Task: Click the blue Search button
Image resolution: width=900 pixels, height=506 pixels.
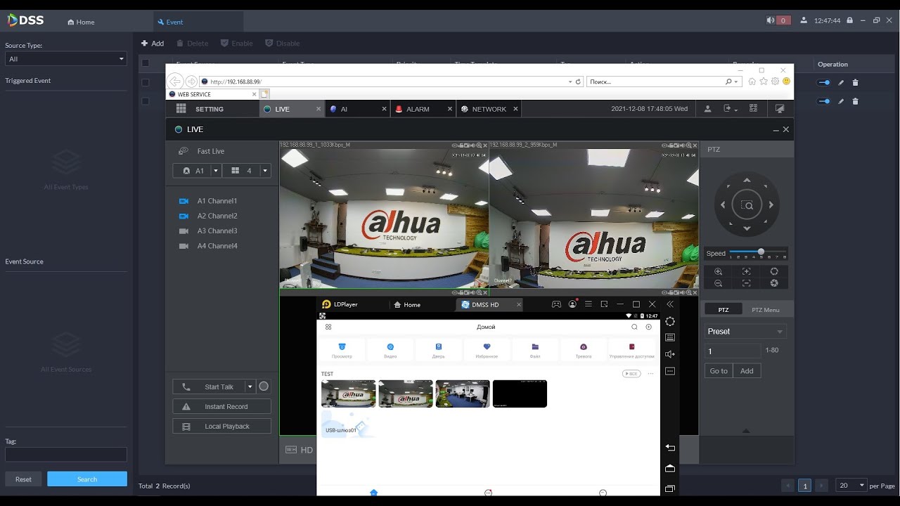Action: tap(87, 479)
